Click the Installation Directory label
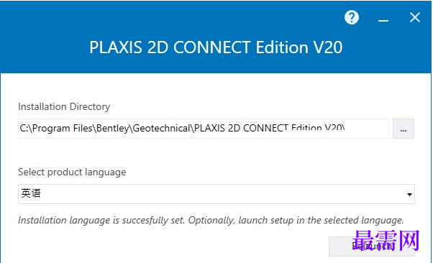 [x=64, y=106]
